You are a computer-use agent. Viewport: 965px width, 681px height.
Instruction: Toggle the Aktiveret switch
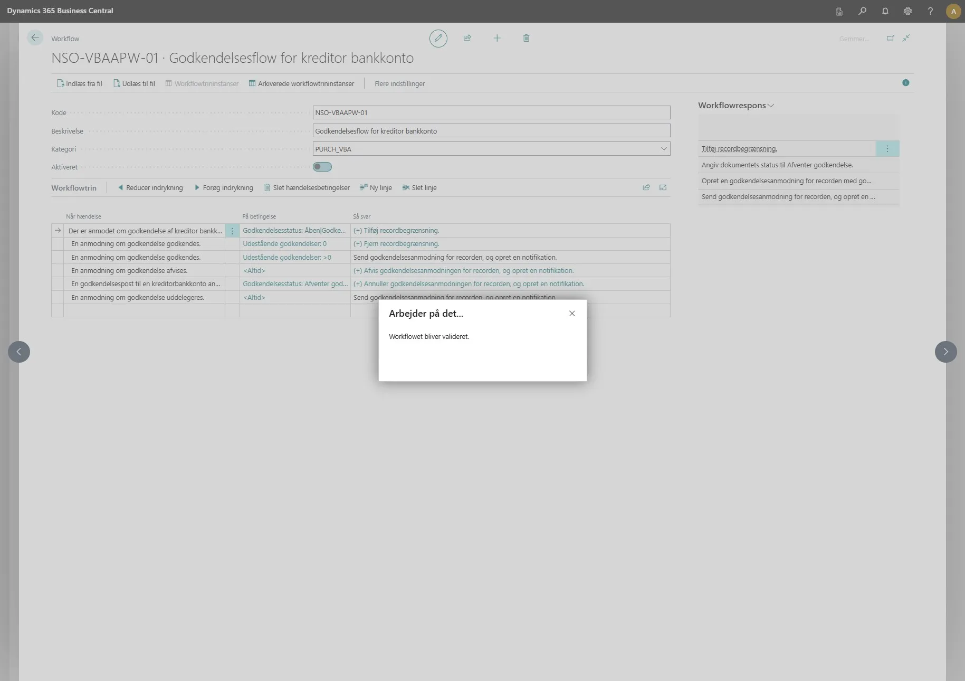[x=322, y=167]
